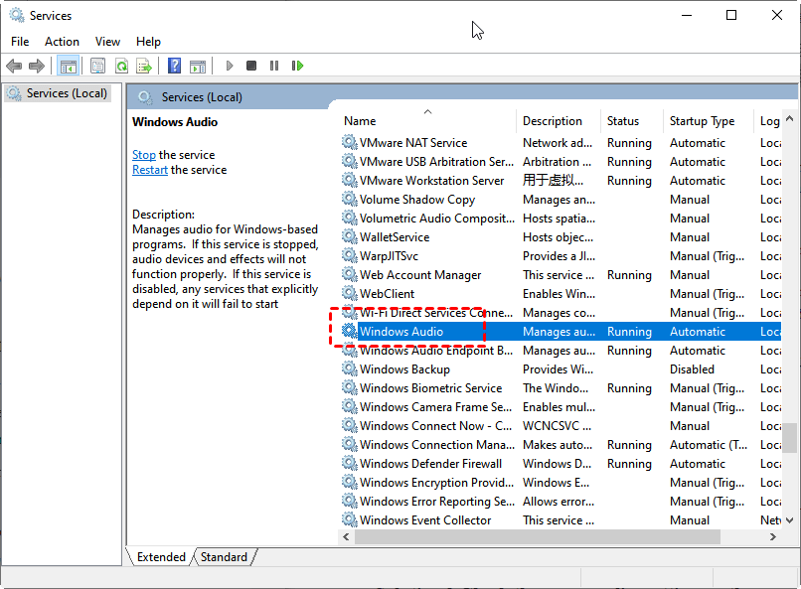The image size is (801, 589).
Task: Select Windows Audio Endpoint Builder service
Action: click(560, 351)
